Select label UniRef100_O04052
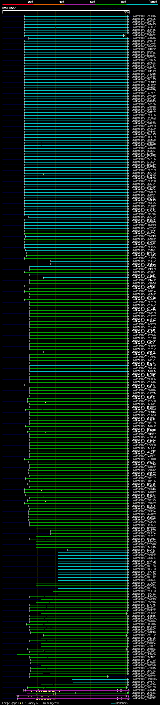This screenshot has height=705, width=160. tap(143, 49)
